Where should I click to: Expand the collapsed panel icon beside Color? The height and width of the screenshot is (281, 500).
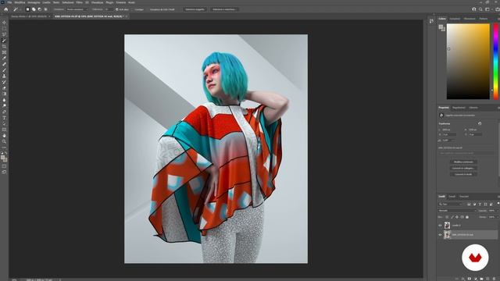pos(431,21)
